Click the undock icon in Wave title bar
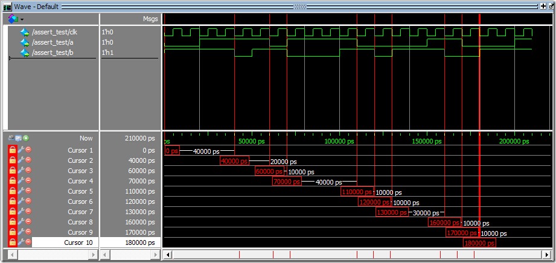This screenshot has width=556, height=263. tap(551, 6)
